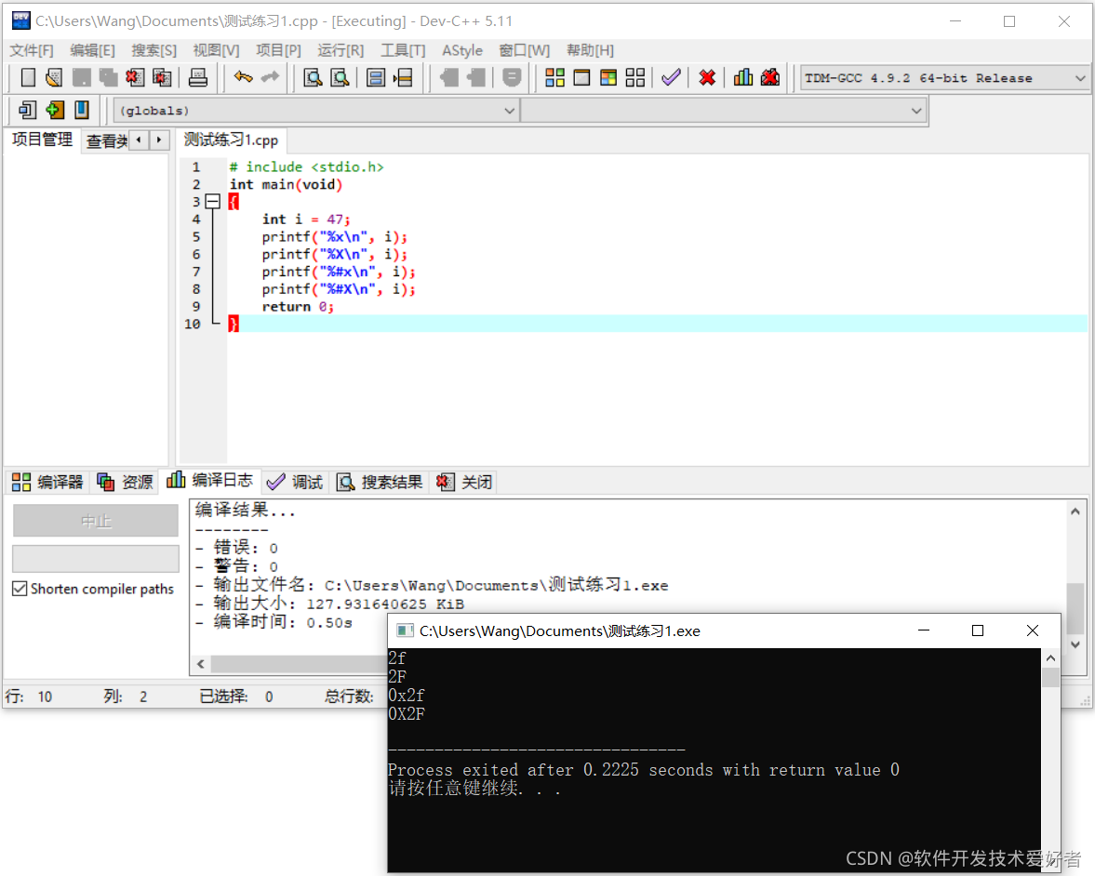This screenshot has height=876, width=1095.
Task: Open Find with the first magnifier icon
Action: point(313,77)
